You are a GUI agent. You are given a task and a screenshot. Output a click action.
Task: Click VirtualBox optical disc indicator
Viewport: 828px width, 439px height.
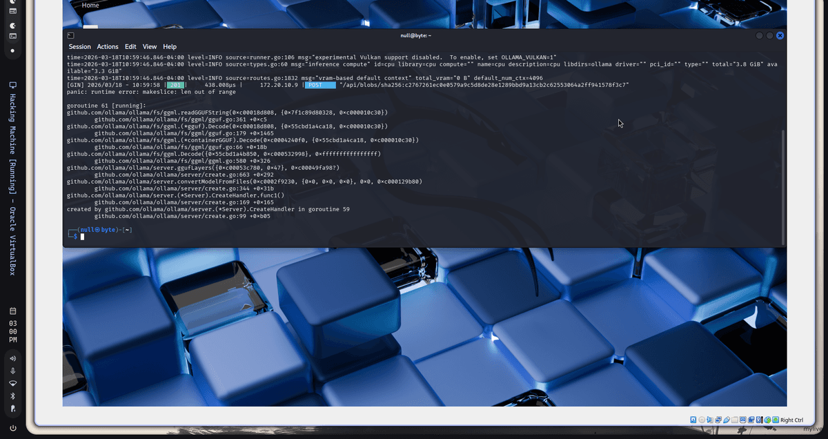pos(702,420)
